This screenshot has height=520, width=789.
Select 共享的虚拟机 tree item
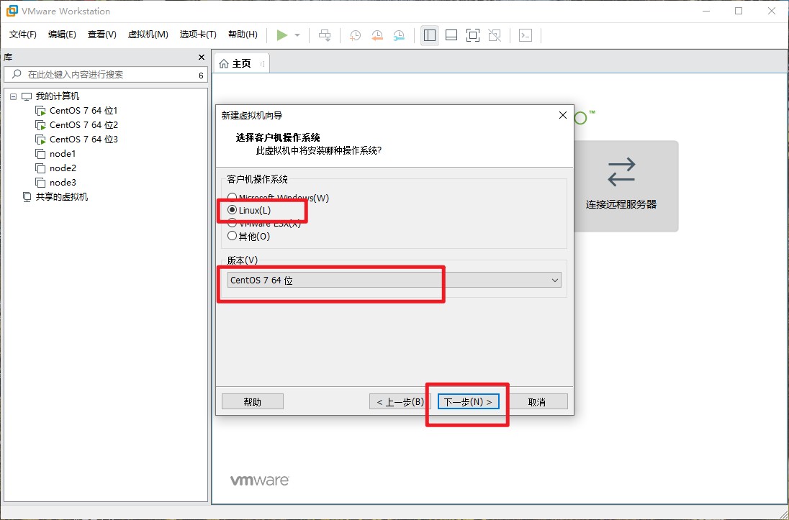pos(61,197)
